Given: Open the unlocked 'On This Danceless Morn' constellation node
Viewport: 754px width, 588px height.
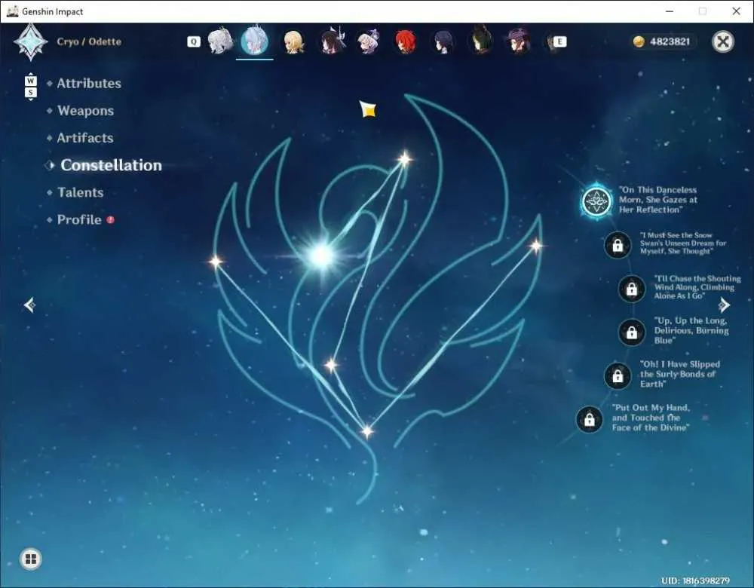Looking at the screenshot, I should [596, 201].
